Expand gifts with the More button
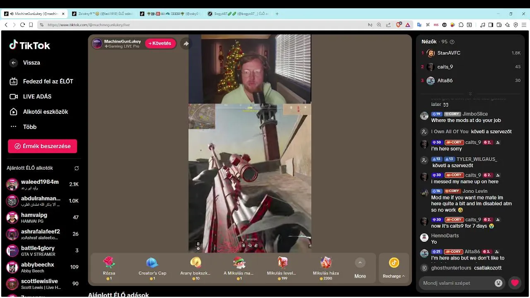Viewport: 530px width, 298px height. [360, 268]
